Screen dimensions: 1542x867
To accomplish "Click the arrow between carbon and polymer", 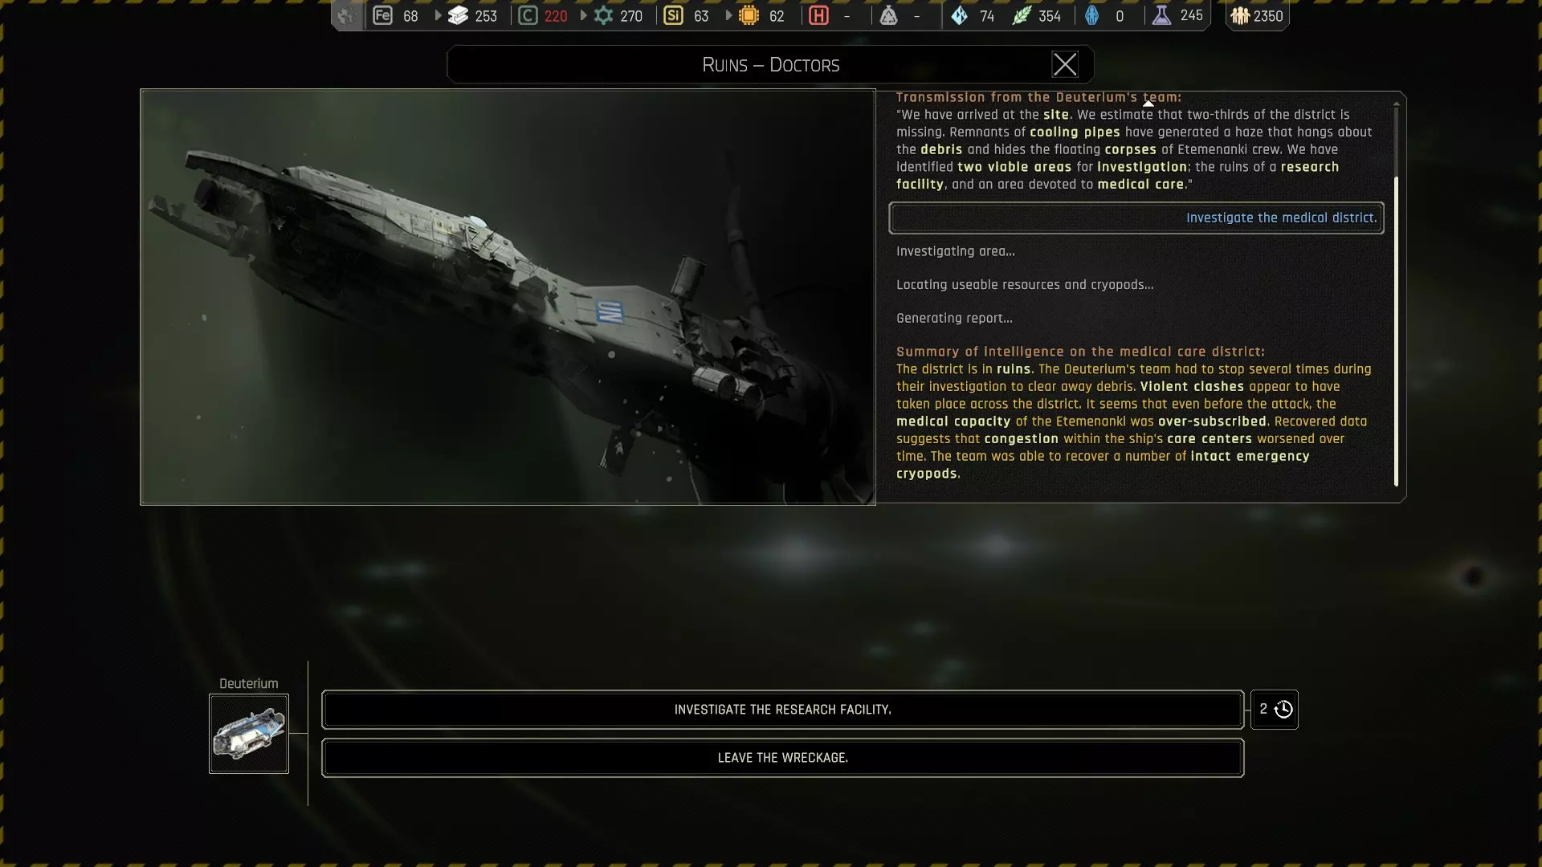I will click(583, 15).
